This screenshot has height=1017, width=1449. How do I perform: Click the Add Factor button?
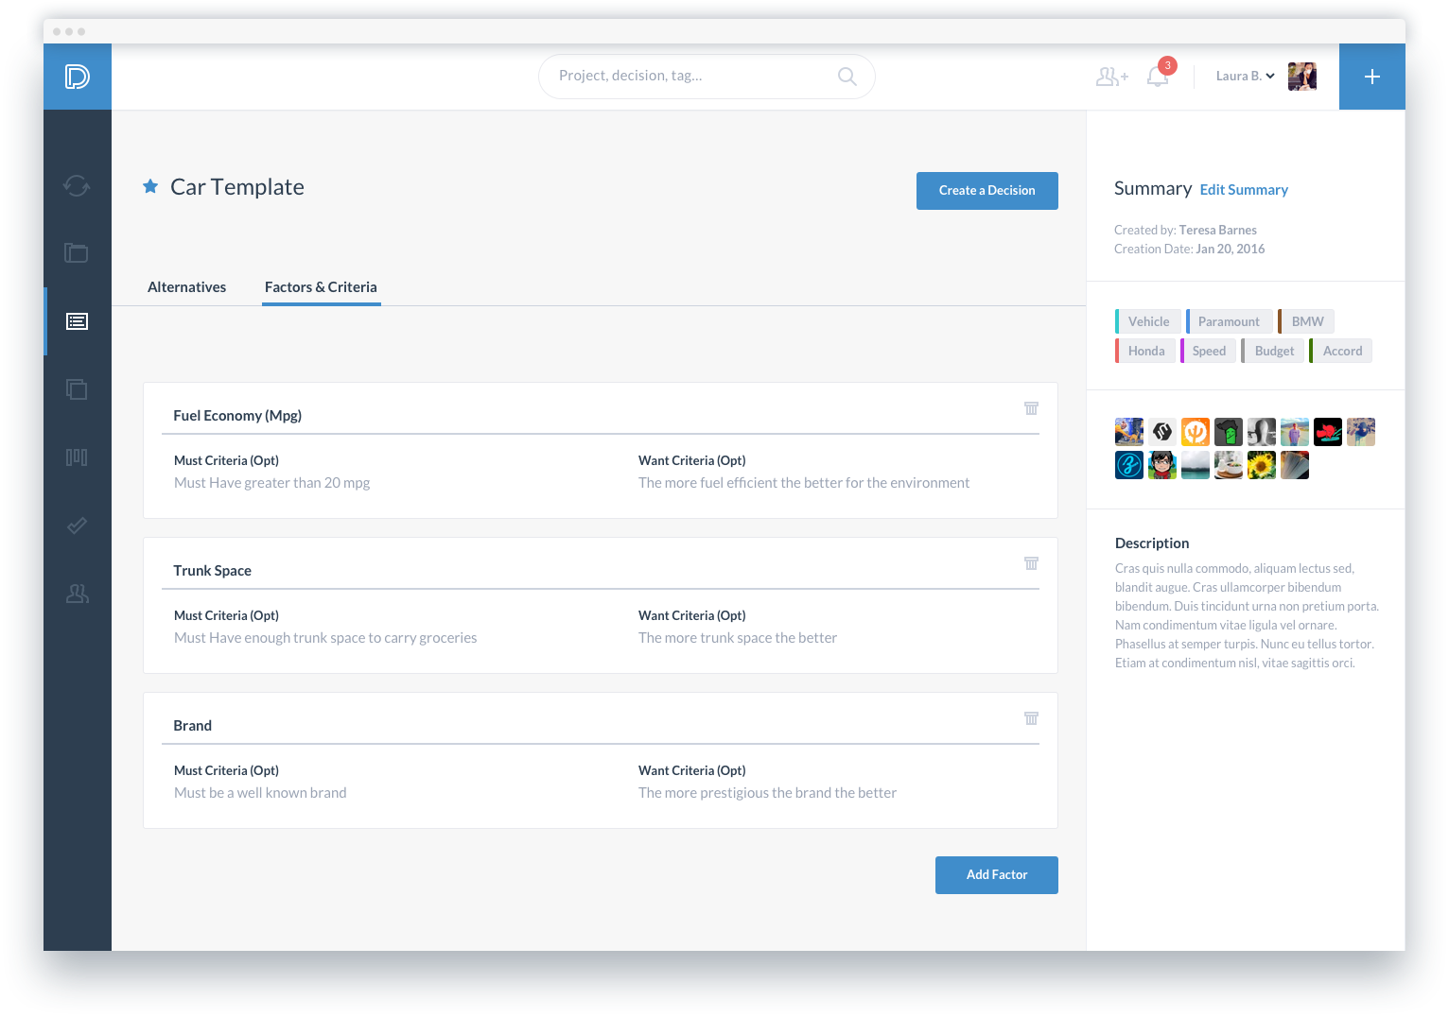click(x=997, y=875)
